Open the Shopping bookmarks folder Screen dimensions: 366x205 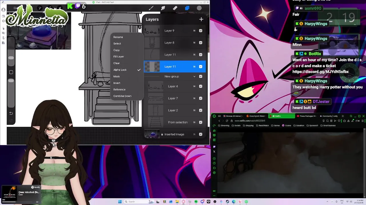tap(248, 126)
